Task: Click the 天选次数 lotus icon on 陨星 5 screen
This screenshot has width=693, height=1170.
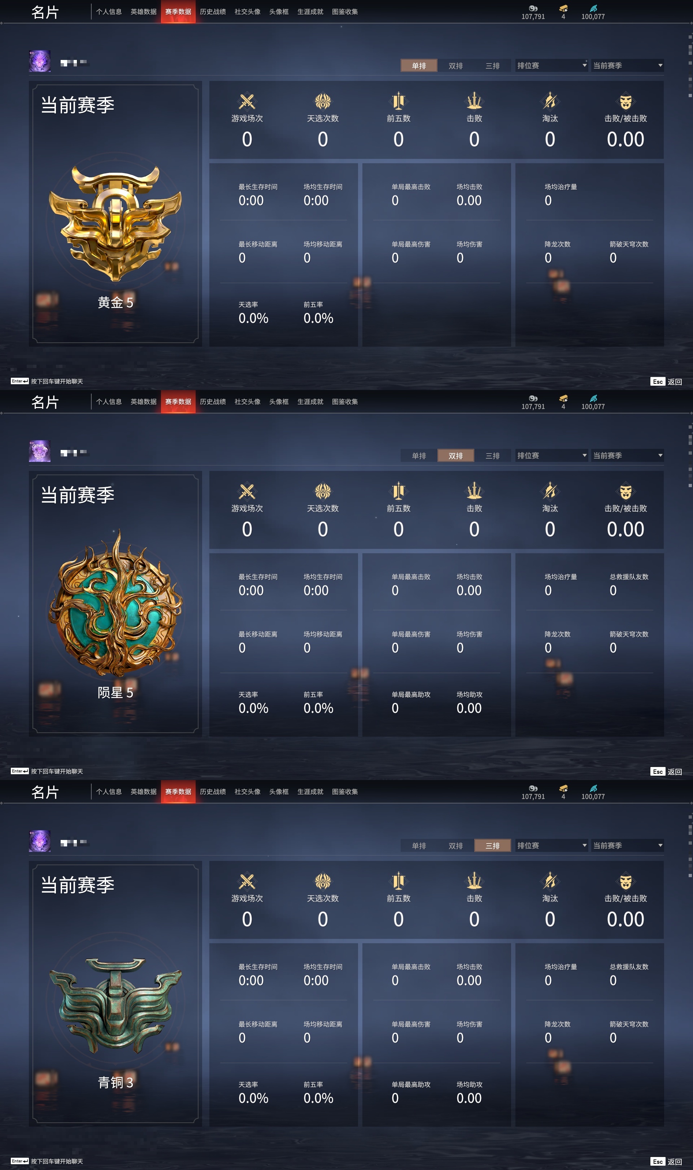Action: click(x=323, y=491)
